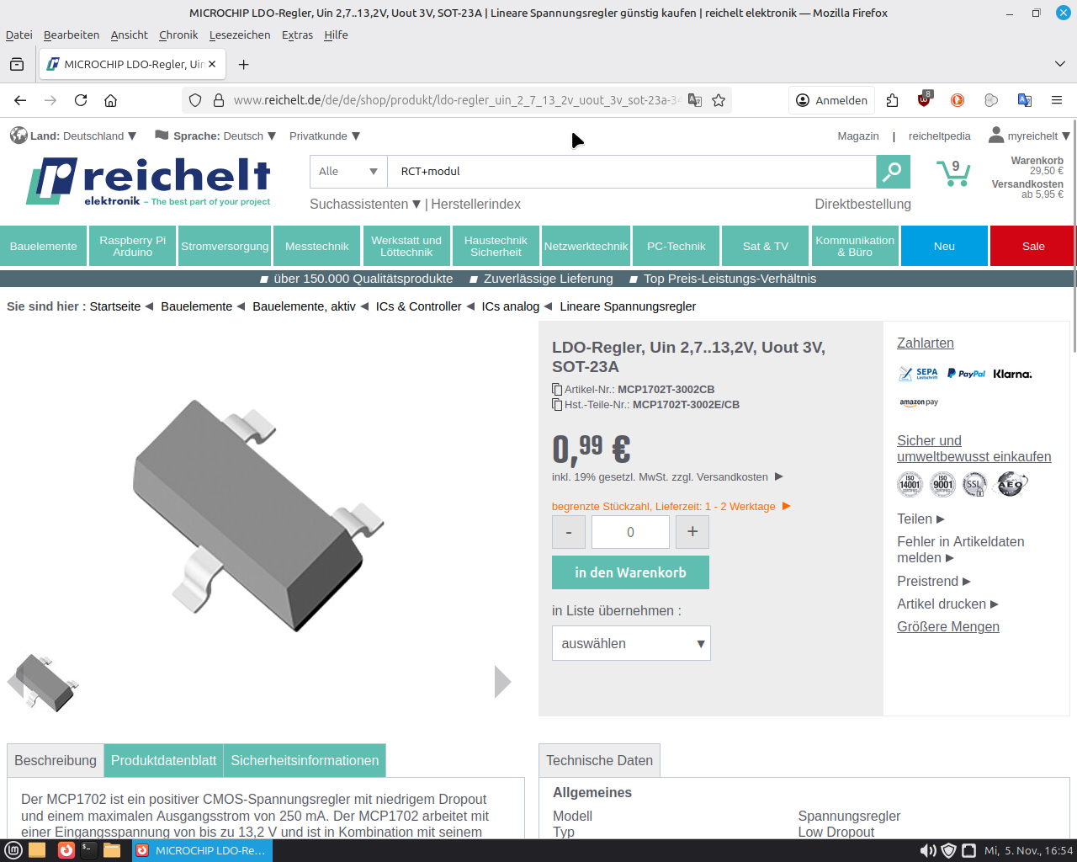1077x862 pixels.
Task: Open the 'Größere Mengen' link
Action: 948,627
